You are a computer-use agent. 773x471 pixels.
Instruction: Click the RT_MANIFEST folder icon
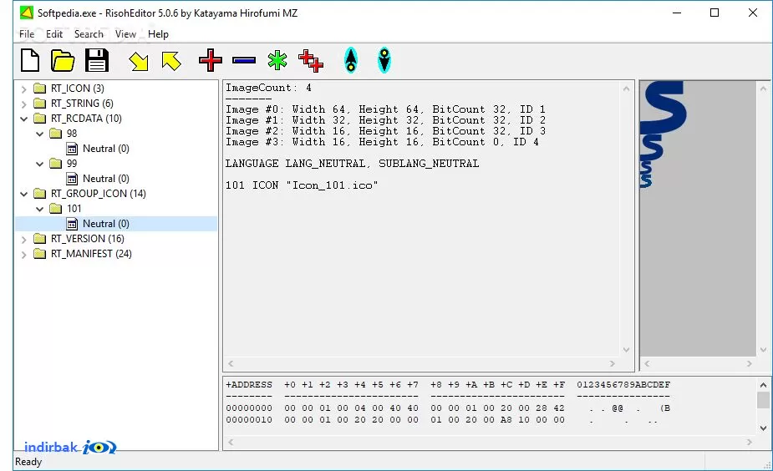coord(39,254)
